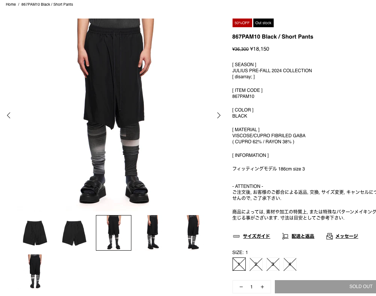Image resolution: width=376 pixels, height=296 pixels.
Task: Decrease quantity with the minus icon
Action: 241,287
